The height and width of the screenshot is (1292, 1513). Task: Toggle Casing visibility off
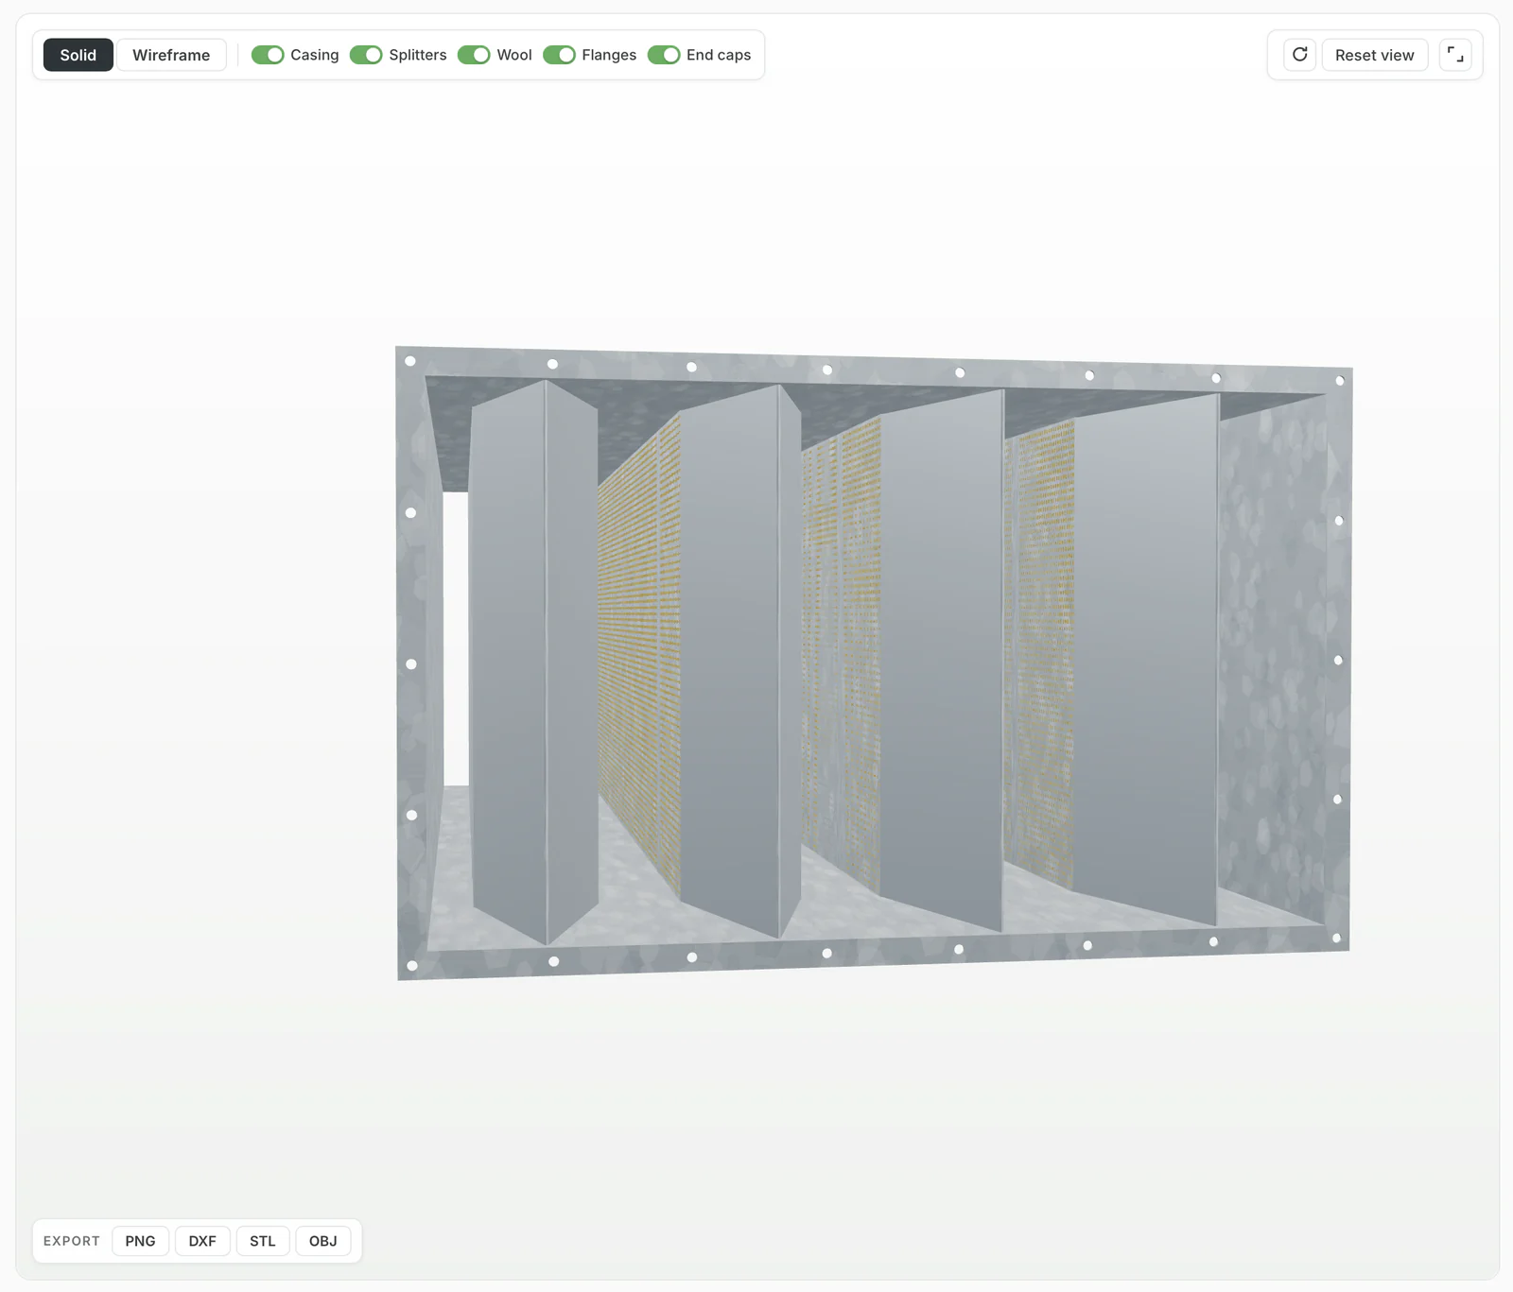pos(268,55)
